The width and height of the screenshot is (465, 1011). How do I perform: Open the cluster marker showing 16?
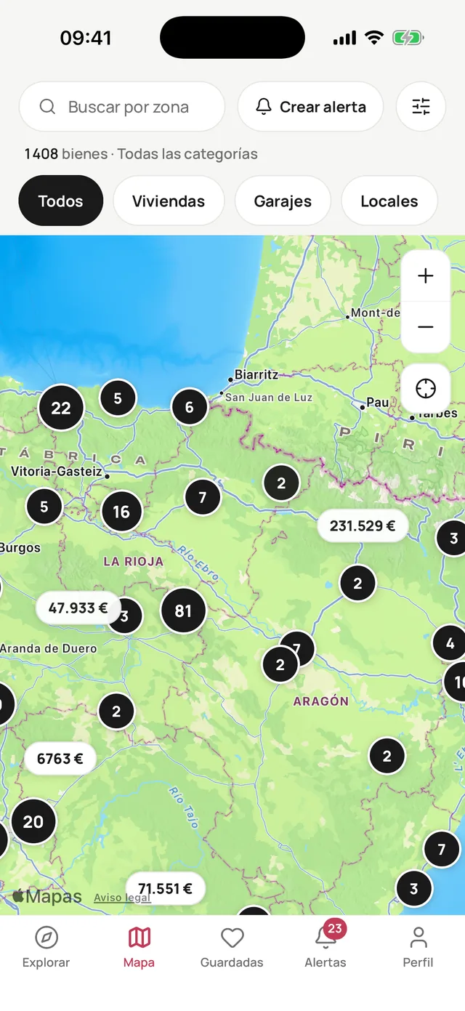pyautogui.click(x=121, y=512)
